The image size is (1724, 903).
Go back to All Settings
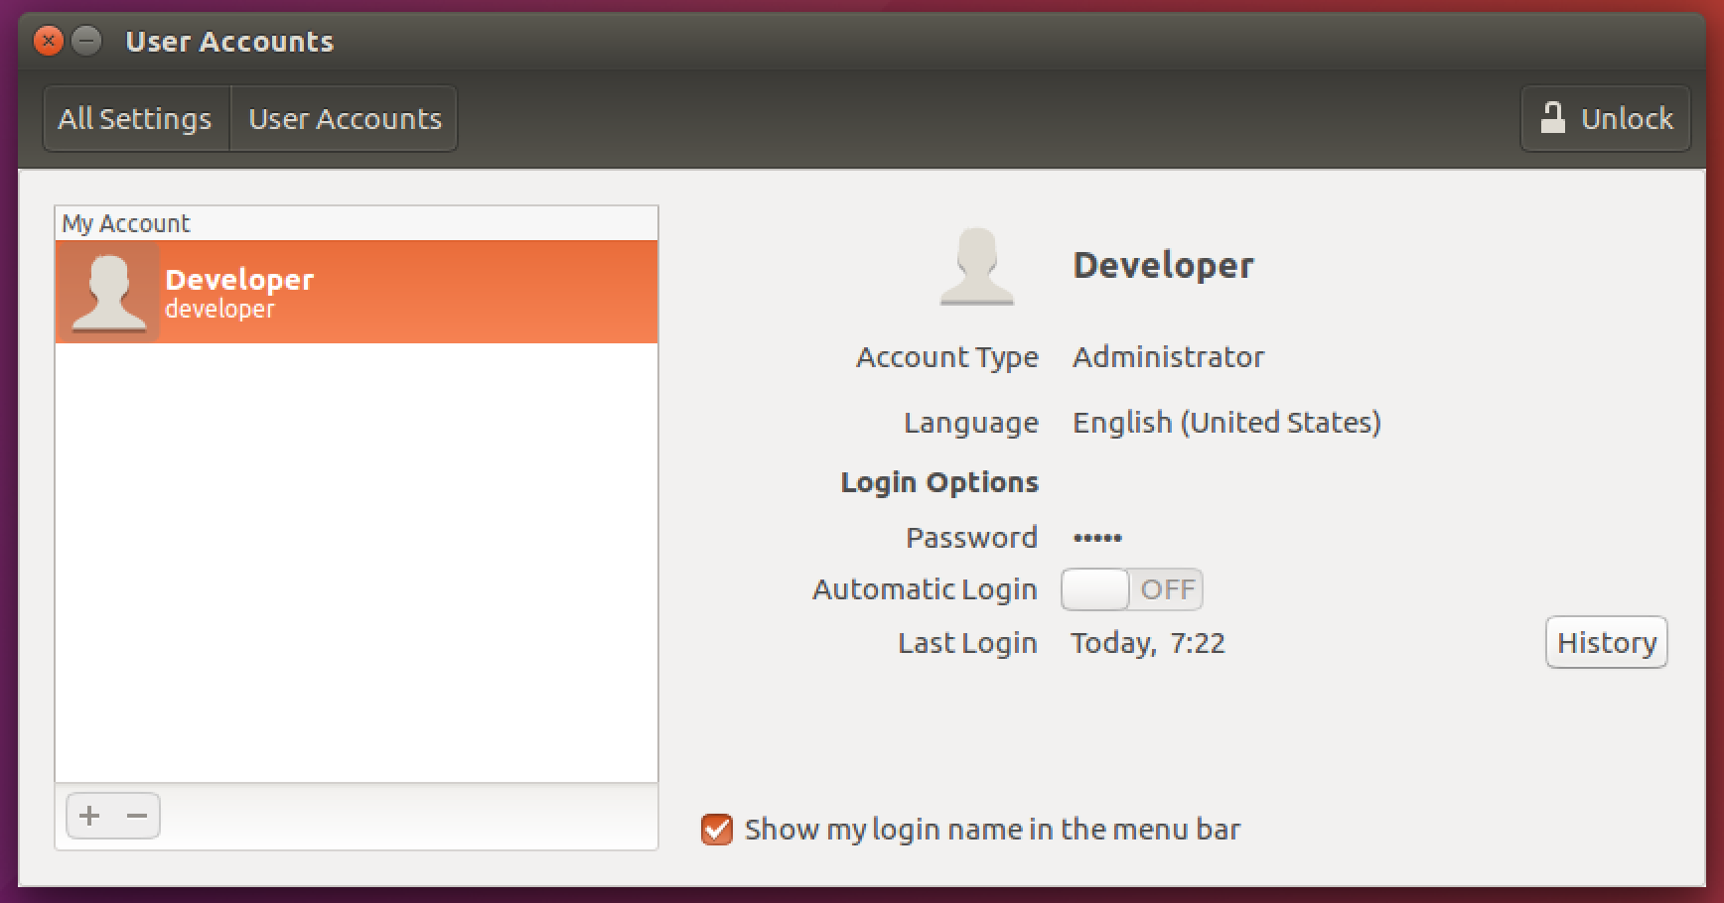click(x=135, y=119)
